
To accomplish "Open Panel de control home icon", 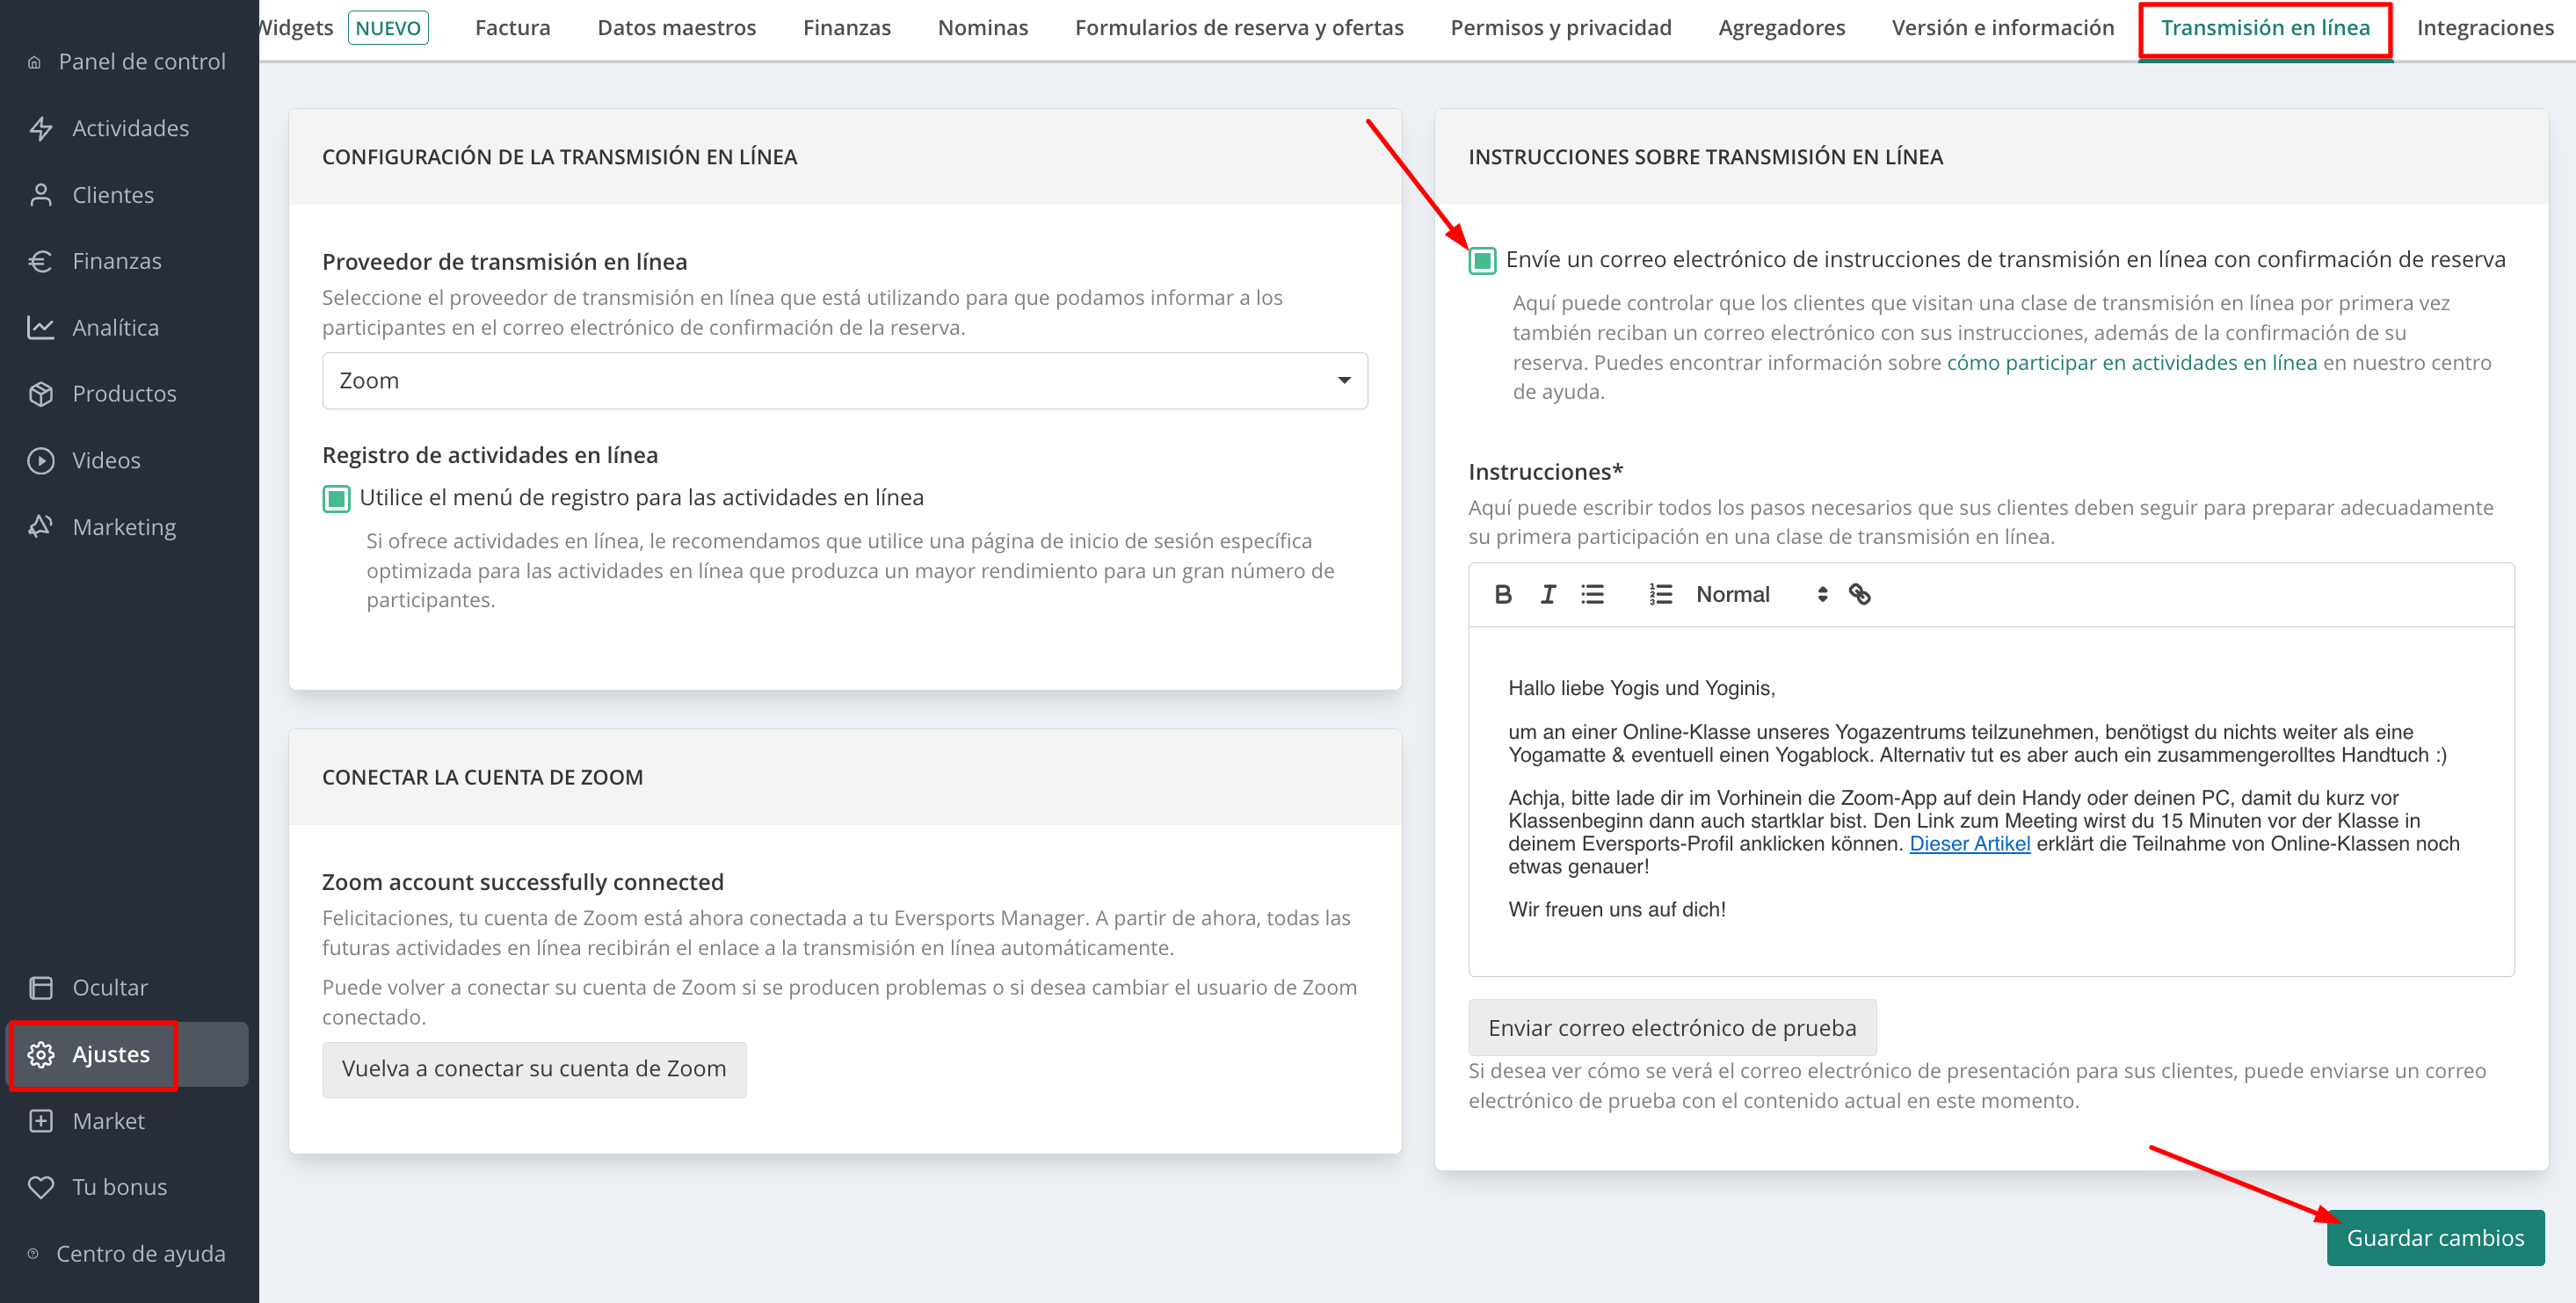I will [34, 62].
